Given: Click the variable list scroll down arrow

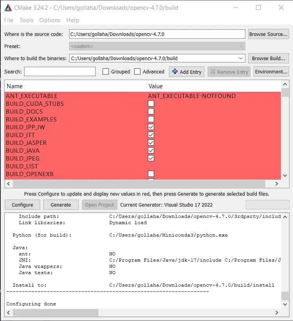Looking at the screenshot, I should [285, 175].
